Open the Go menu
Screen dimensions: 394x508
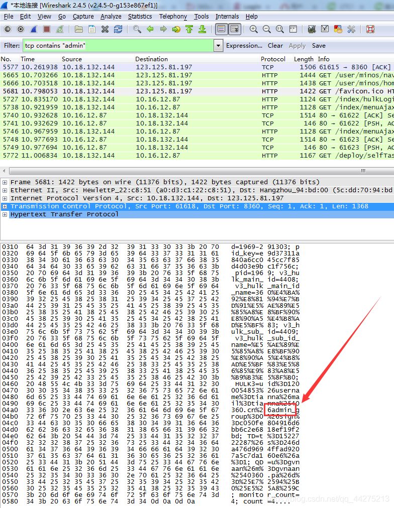(x=62, y=17)
